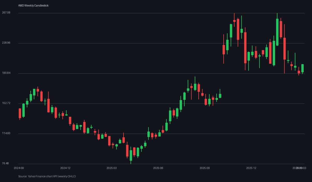312x182 pixels.
Task: Click the rightmost green candlestick on the chart
Action: point(303,68)
